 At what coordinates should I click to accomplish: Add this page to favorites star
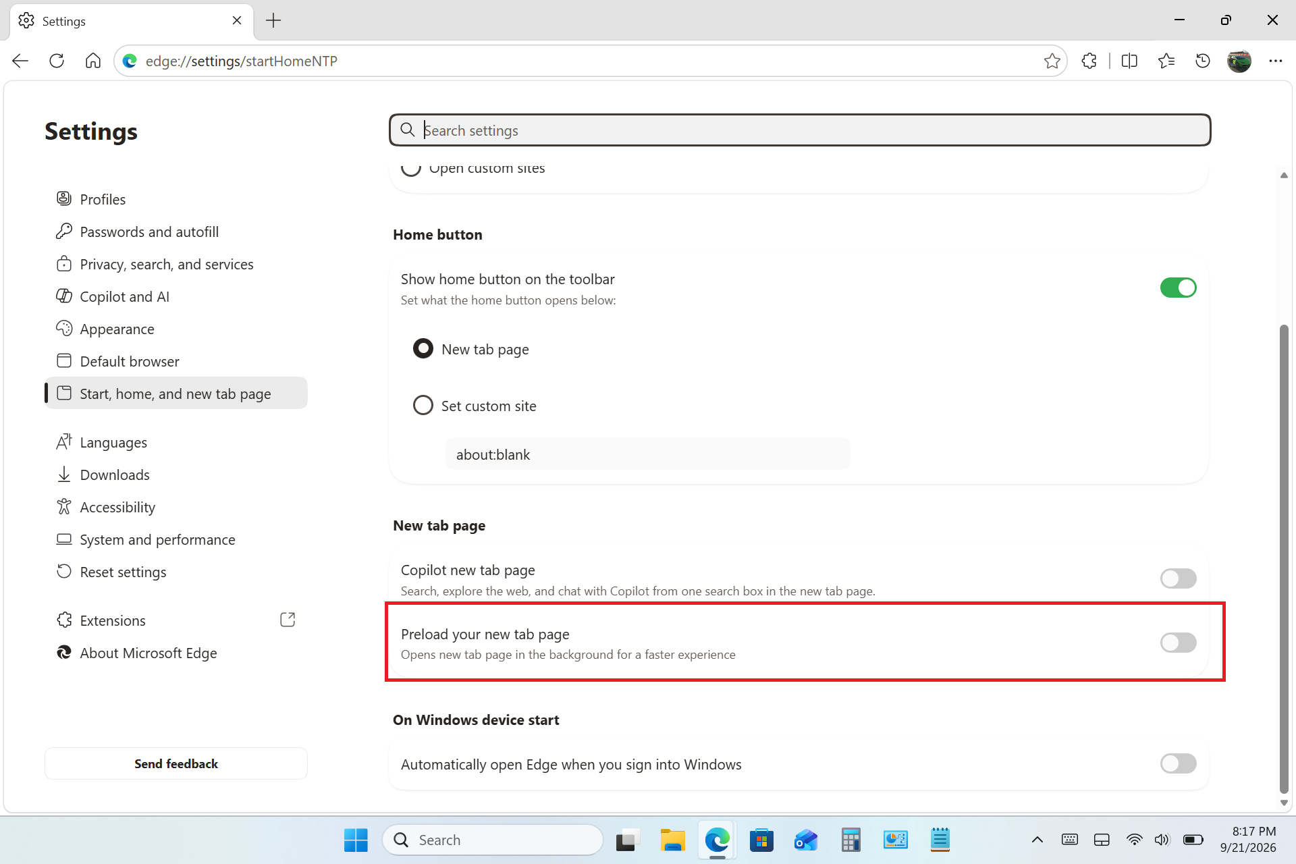click(x=1052, y=61)
